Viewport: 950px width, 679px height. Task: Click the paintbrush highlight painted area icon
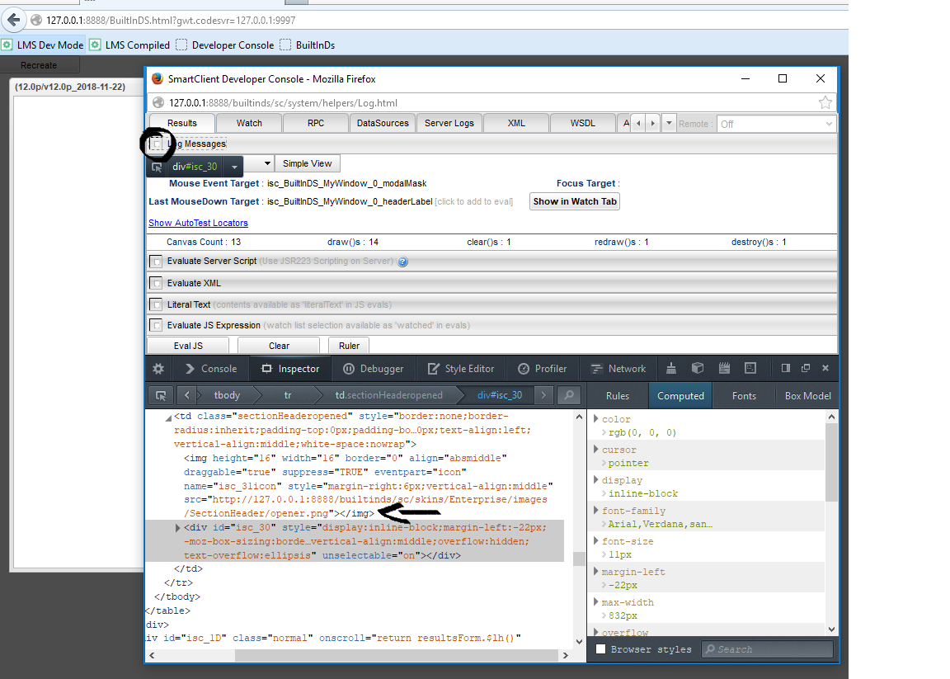[670, 368]
